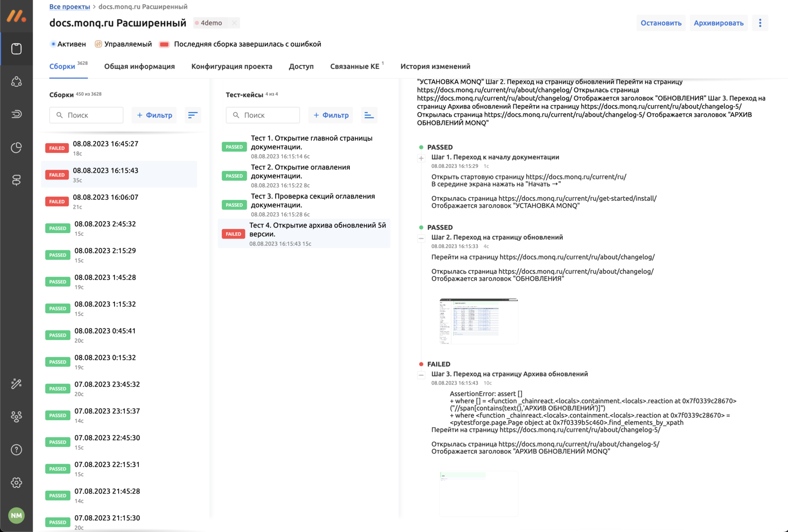
Task: Select the magic wand tool in sidebar
Action: coord(16,384)
